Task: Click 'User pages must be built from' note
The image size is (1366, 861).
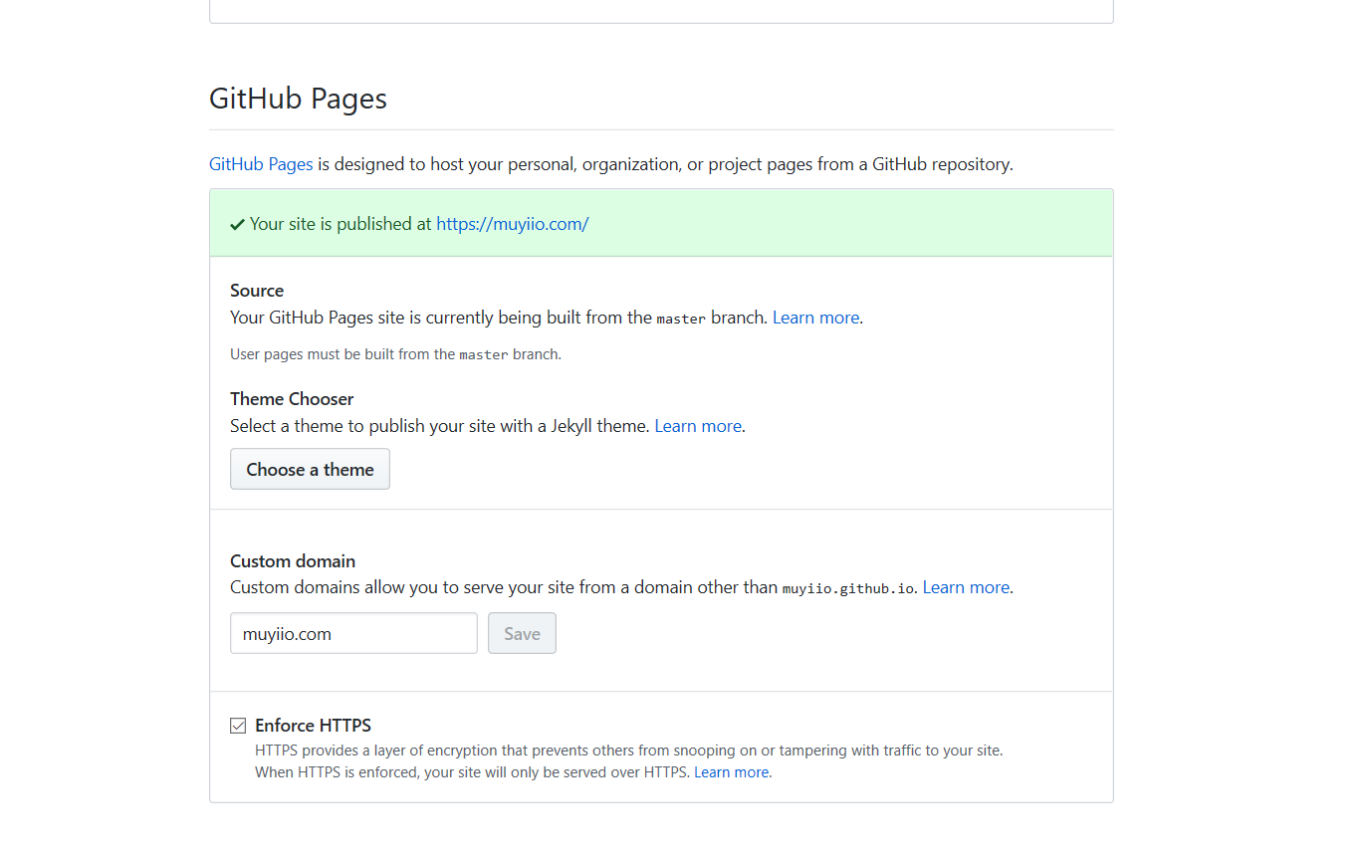Action: click(x=395, y=354)
